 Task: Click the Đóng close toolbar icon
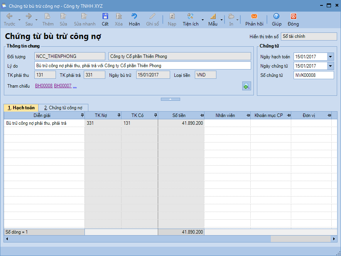pos(293,17)
